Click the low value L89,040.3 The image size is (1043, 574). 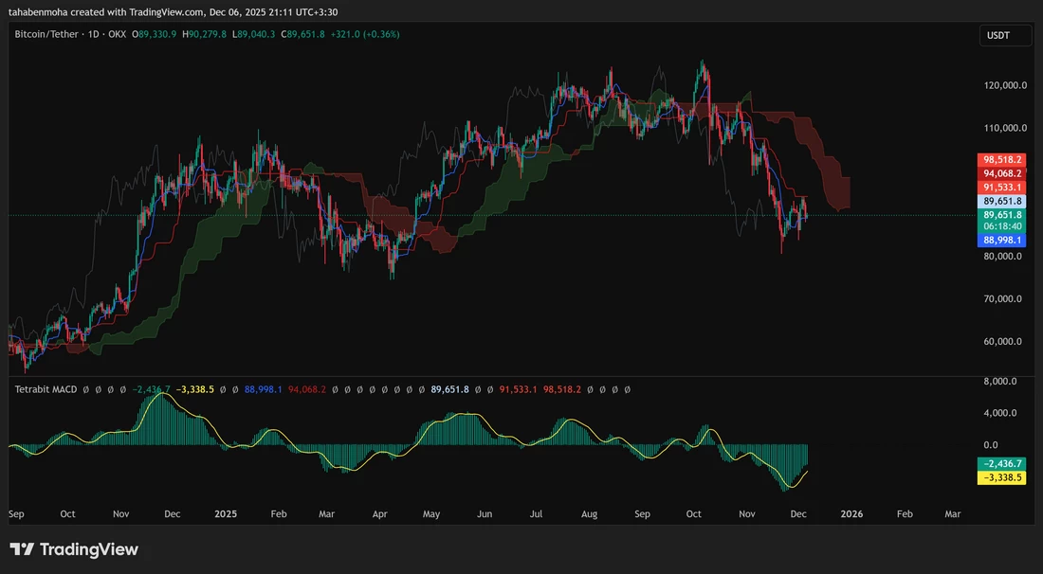253,34
